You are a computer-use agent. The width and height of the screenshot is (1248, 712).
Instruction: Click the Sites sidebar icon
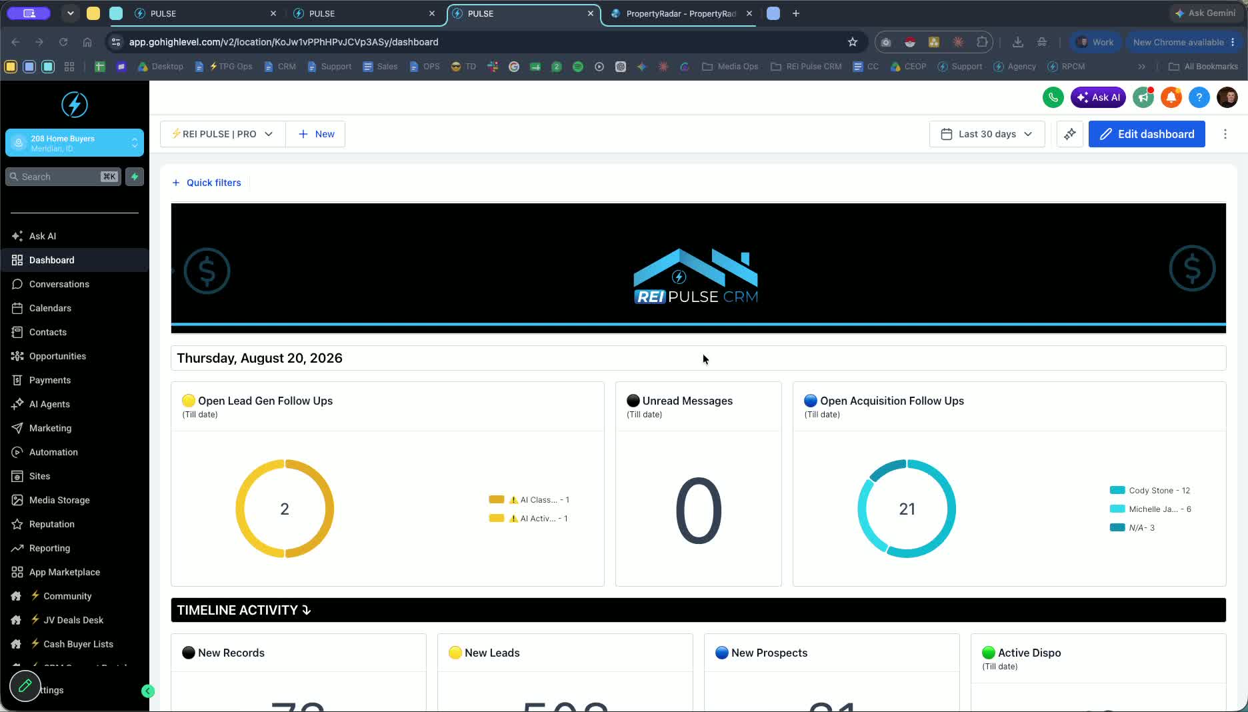[x=17, y=476]
